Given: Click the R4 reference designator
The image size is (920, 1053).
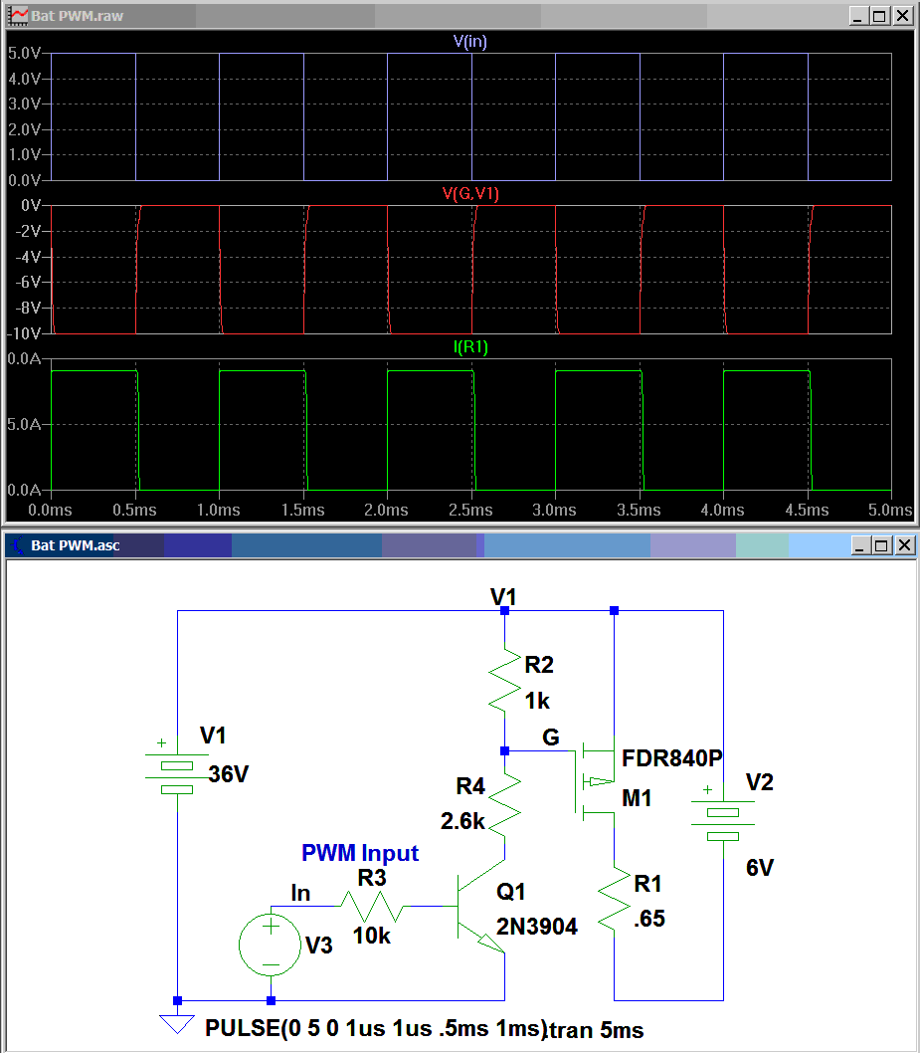Looking at the screenshot, I should (x=470, y=786).
